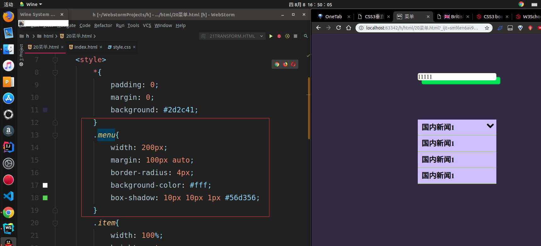Click the Chrome address bar URL
The image size is (541, 246).
(422, 28)
